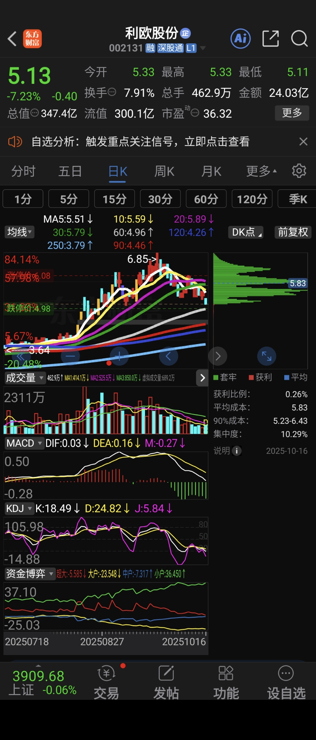Viewport: 316px width, 740px height.
Task: Expand volume panel right chevron
Action: tap(202, 378)
